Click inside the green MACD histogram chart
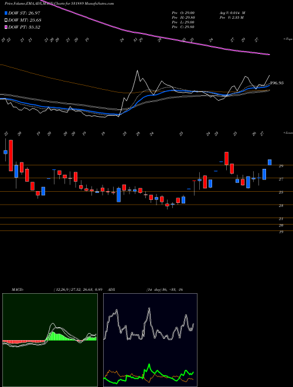Viewport: 293px width, 387px height. coord(50,340)
